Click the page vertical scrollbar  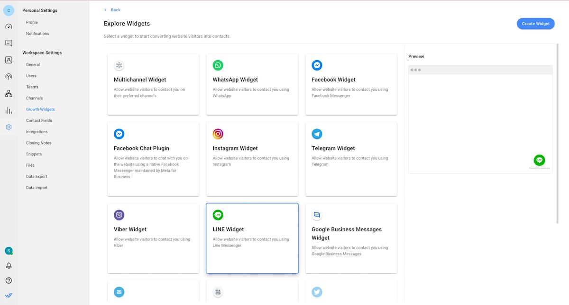(558, 134)
